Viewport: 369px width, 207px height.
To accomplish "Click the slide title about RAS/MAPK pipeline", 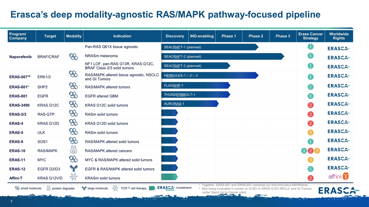I will 165,15.
